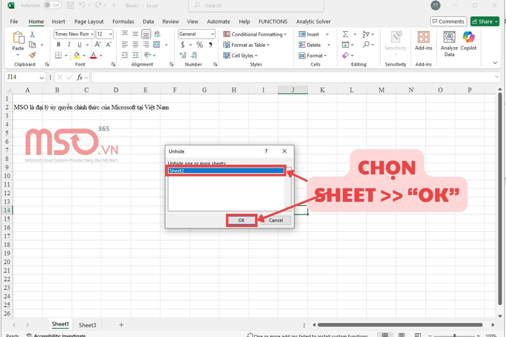Click the red font color button
Image resolution: width=506 pixels, height=337 pixels.
tap(93, 55)
